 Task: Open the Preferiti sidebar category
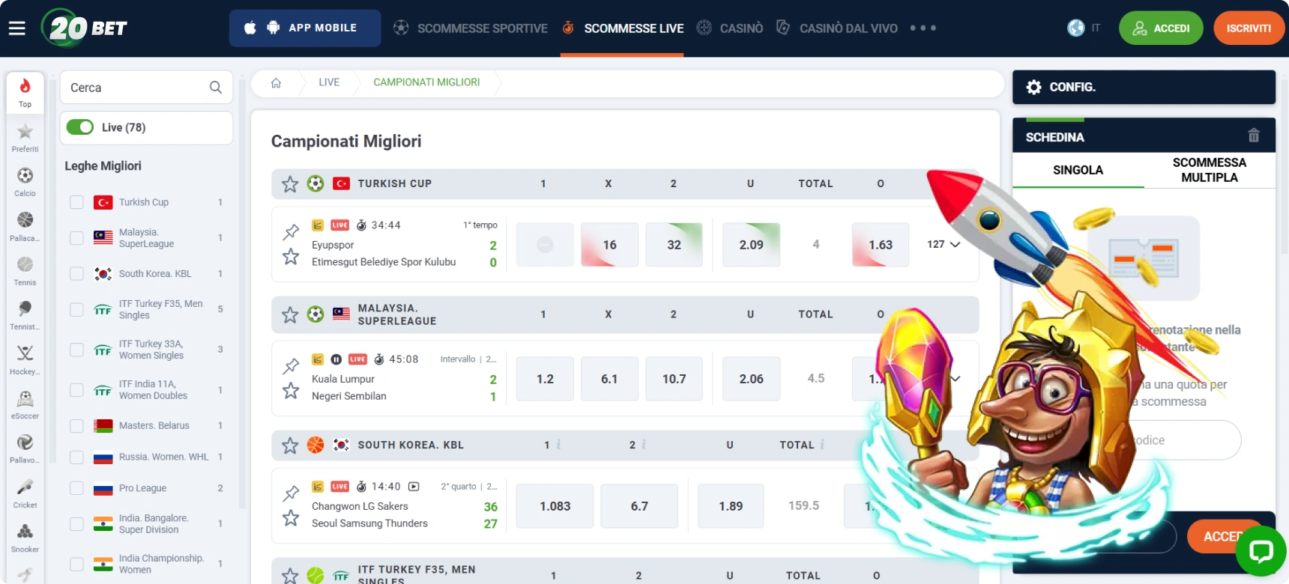25,138
